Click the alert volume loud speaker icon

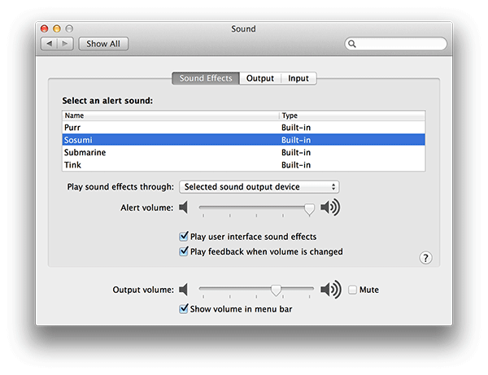pos(330,208)
